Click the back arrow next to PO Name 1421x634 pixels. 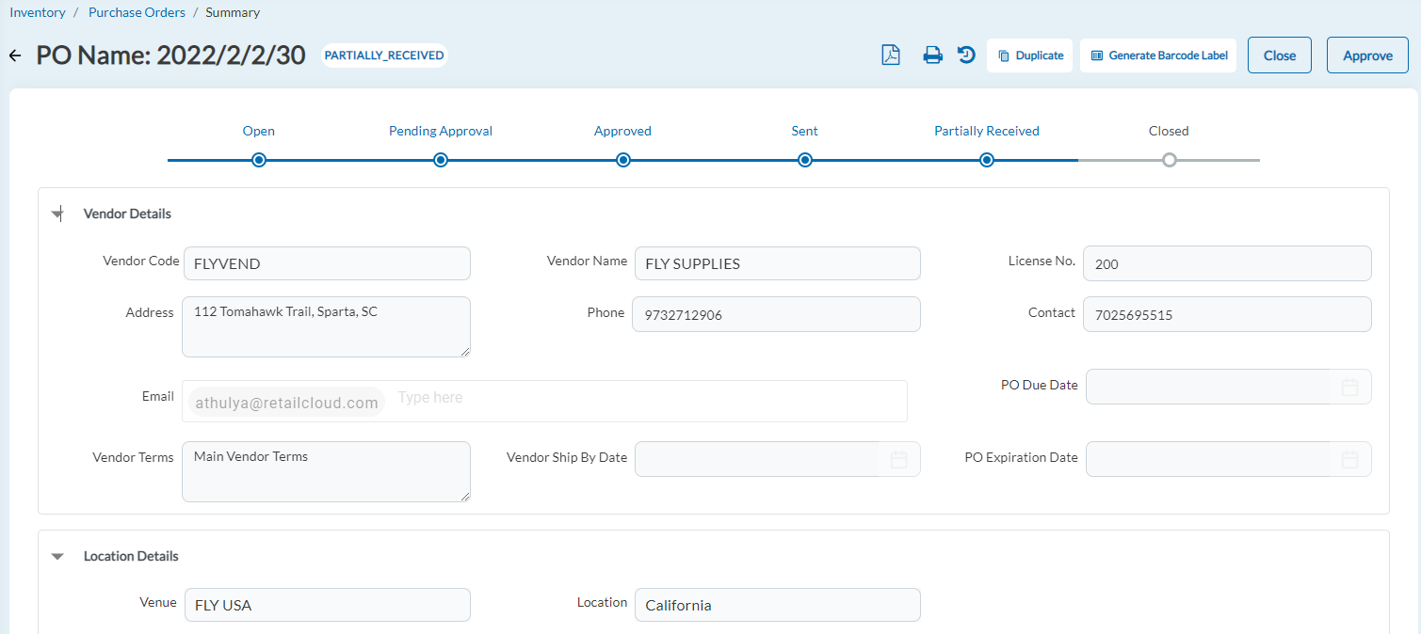pyautogui.click(x=14, y=55)
